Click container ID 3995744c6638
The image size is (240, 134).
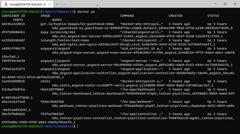[x=13, y=61]
